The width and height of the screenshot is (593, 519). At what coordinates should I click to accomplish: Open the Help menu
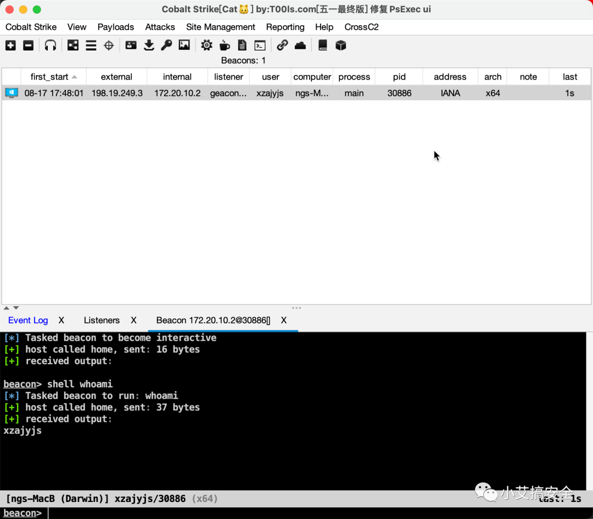tap(324, 27)
